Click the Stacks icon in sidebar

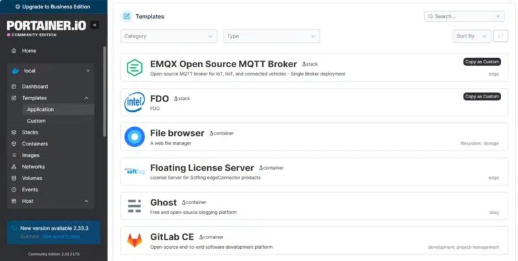[x=14, y=132]
